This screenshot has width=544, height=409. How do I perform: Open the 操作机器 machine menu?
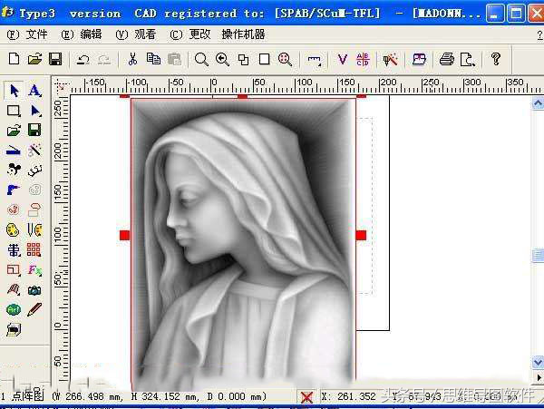[x=244, y=34]
